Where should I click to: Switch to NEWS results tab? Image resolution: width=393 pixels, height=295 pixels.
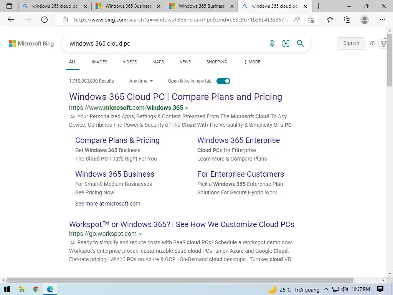coord(185,62)
